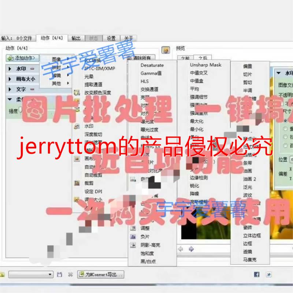
Task: Choose 半调 from the other menu
Action: (248, 90)
